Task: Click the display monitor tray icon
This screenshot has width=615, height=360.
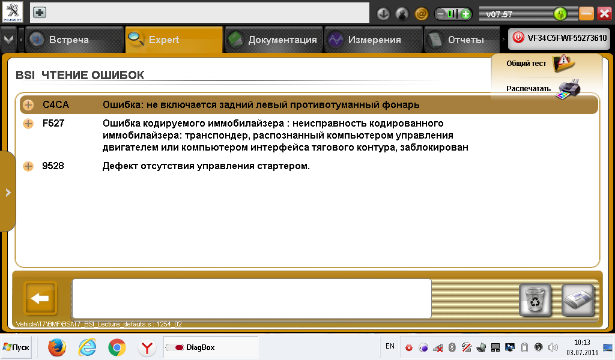Action: [x=510, y=347]
